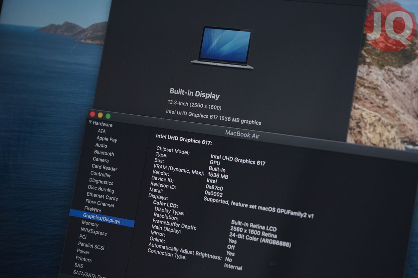Click Intel UHD Graphics 617 1536 MB graphics line
Viewport: 418px width, 278px height.
tap(214, 117)
